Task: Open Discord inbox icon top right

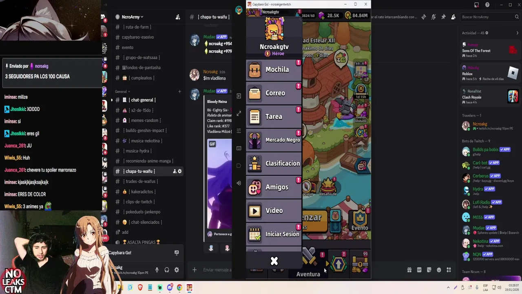Action: (x=476, y=5)
